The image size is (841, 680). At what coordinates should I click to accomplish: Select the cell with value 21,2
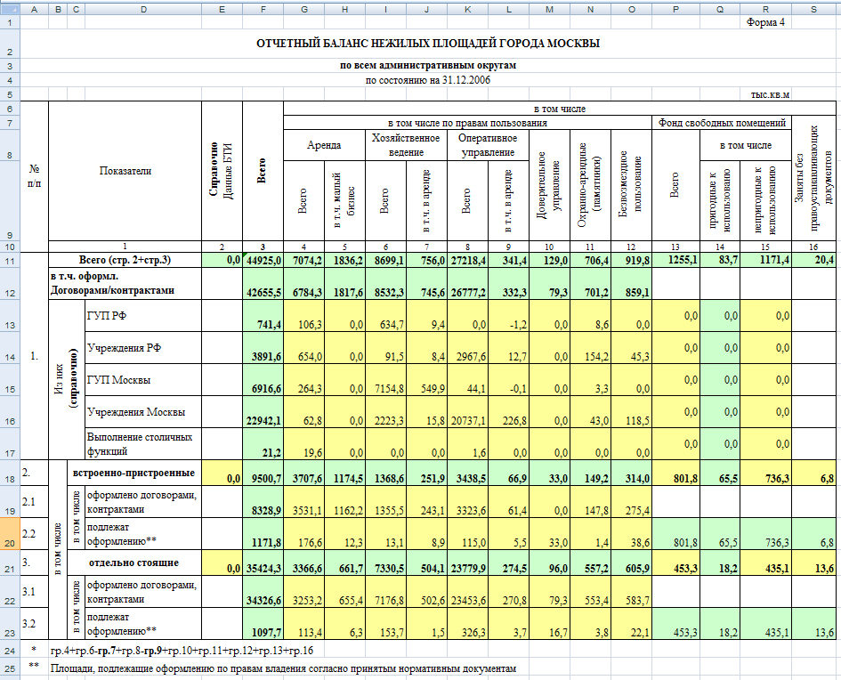click(263, 444)
